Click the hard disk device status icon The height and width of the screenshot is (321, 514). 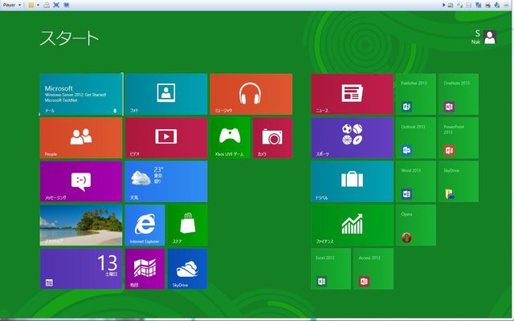pos(451,5)
